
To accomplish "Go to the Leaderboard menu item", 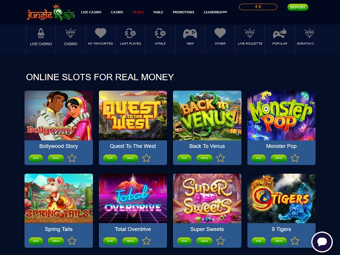I will click(x=215, y=12).
